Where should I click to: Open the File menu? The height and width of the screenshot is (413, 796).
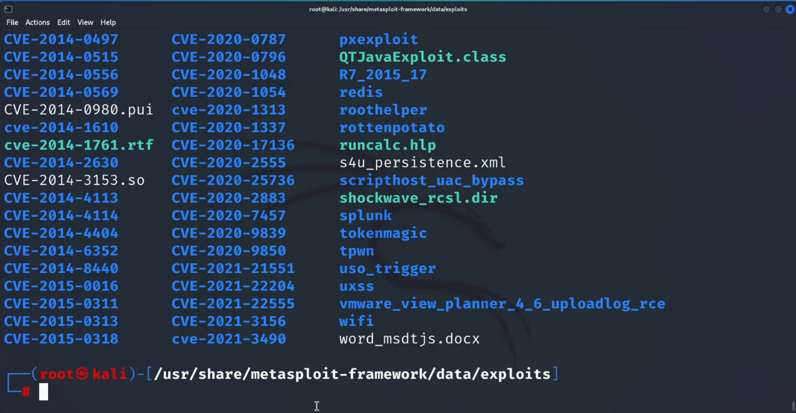click(x=12, y=22)
